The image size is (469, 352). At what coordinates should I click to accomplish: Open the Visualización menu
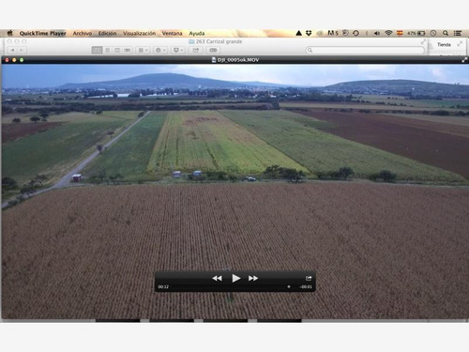[x=139, y=33]
